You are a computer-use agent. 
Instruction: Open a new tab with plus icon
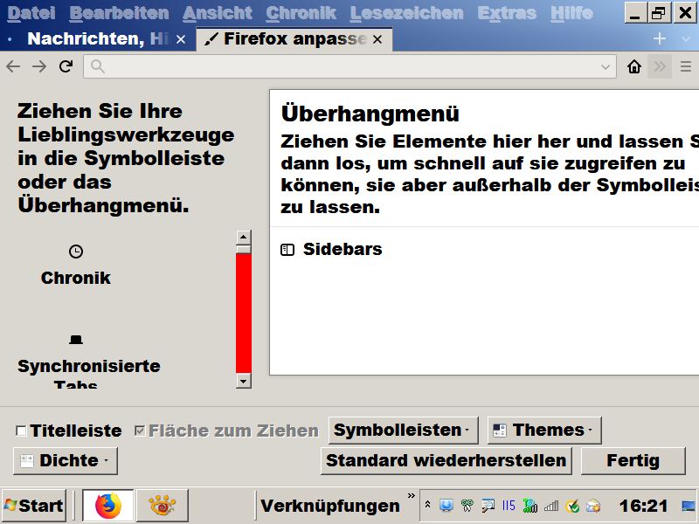[660, 38]
